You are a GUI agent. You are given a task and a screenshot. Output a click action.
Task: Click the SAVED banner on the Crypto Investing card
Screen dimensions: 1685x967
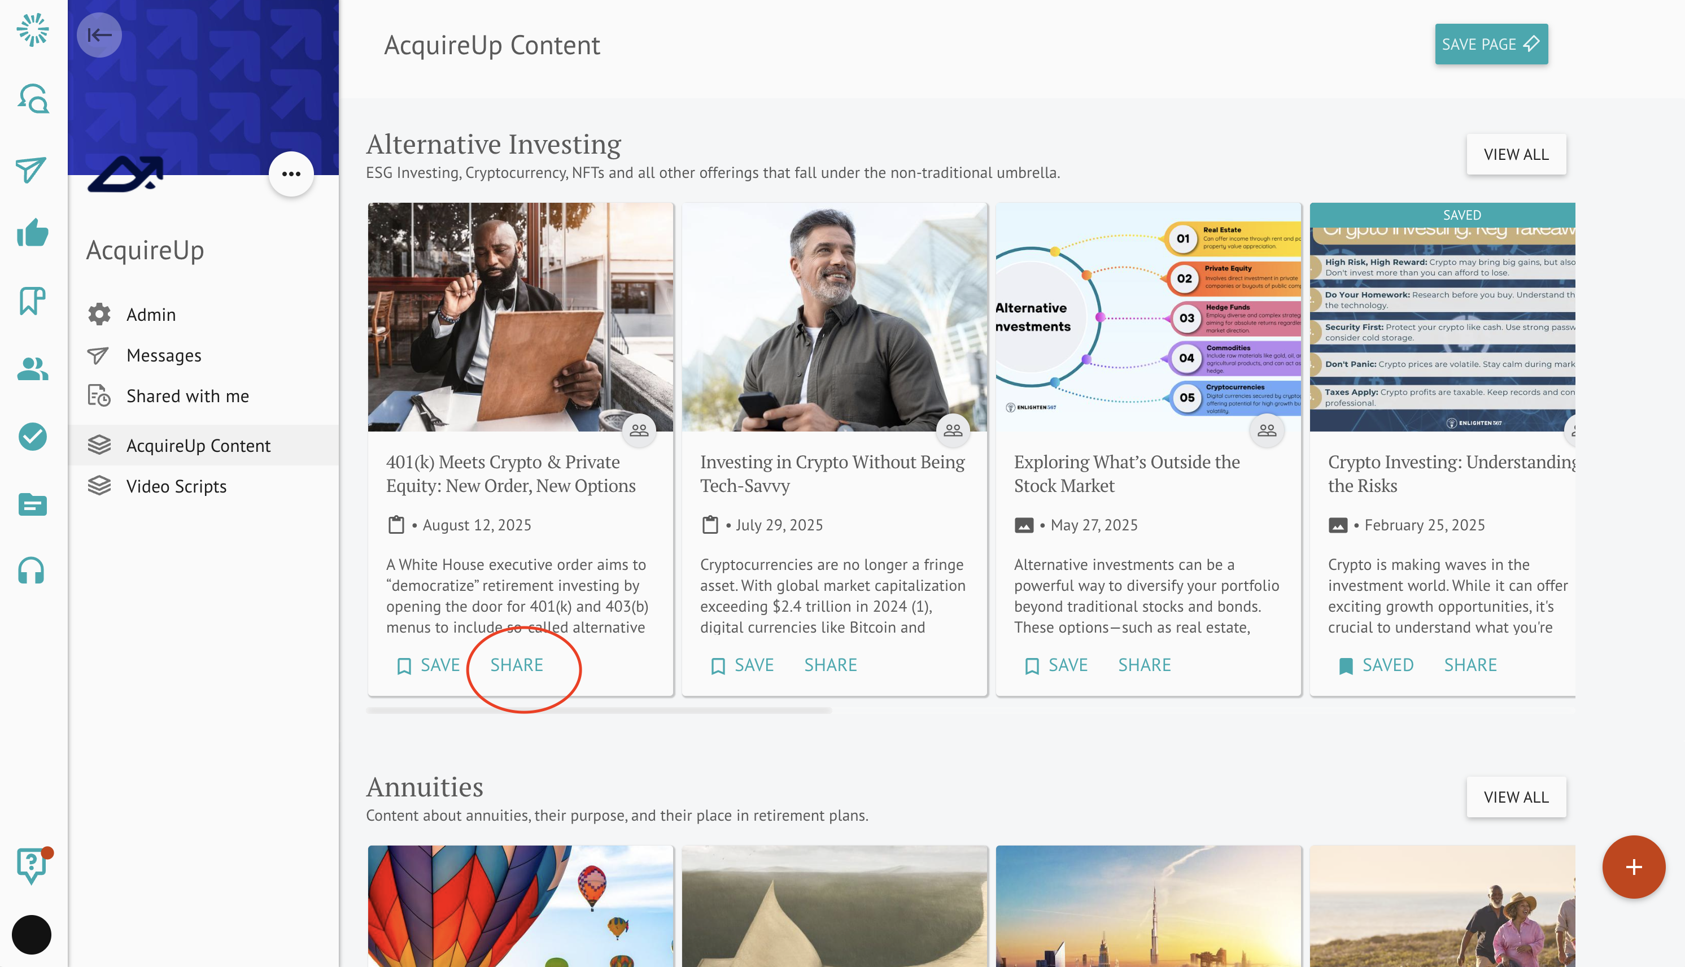point(1442,215)
